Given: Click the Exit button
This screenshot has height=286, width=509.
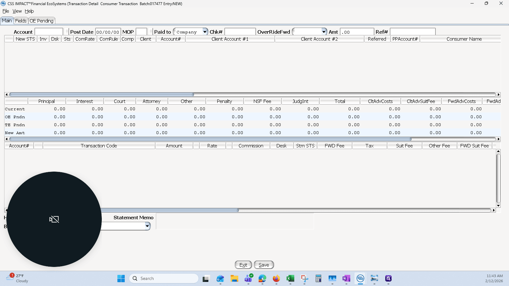Looking at the screenshot, I should [243, 265].
